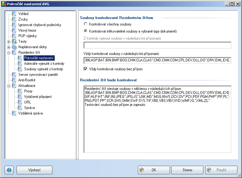
Task: Click the Použít button
Action: [x=221, y=170]
